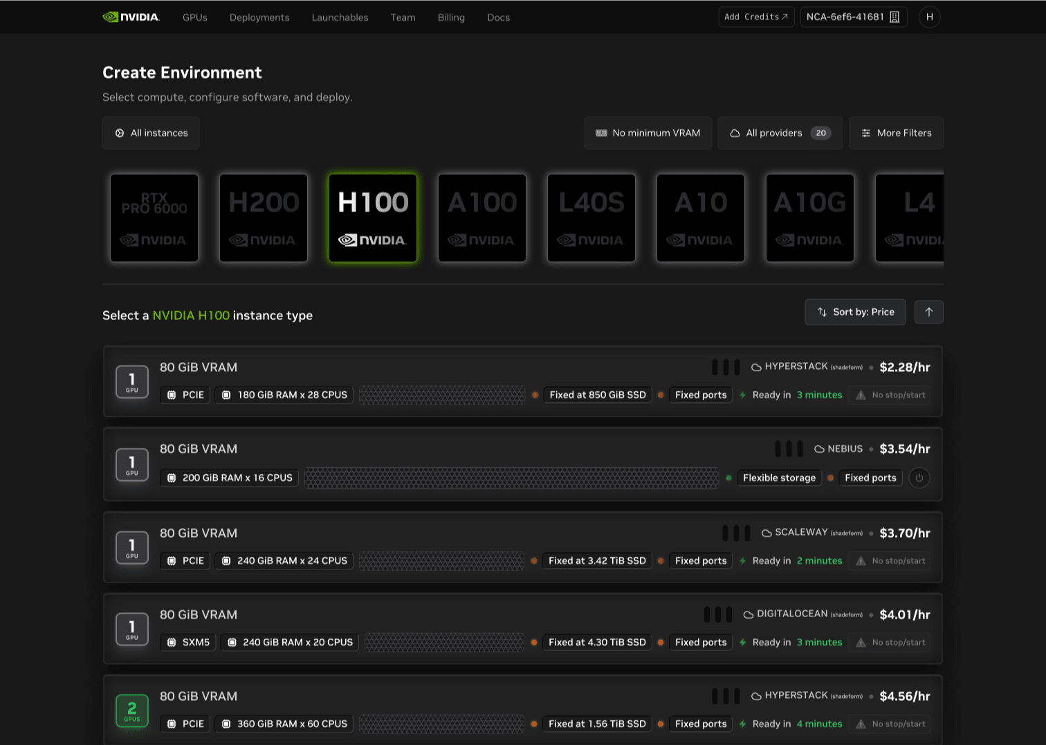Choose the A100 GPU card
The height and width of the screenshot is (745, 1046).
pyautogui.click(x=482, y=218)
